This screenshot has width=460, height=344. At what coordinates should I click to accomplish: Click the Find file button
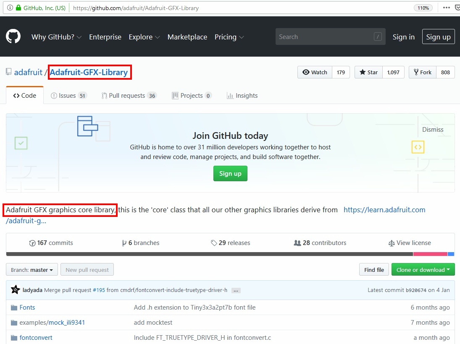(374, 270)
